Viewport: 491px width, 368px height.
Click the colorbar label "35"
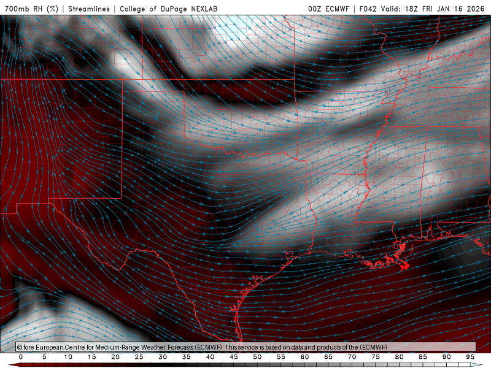pyautogui.click(x=187, y=357)
